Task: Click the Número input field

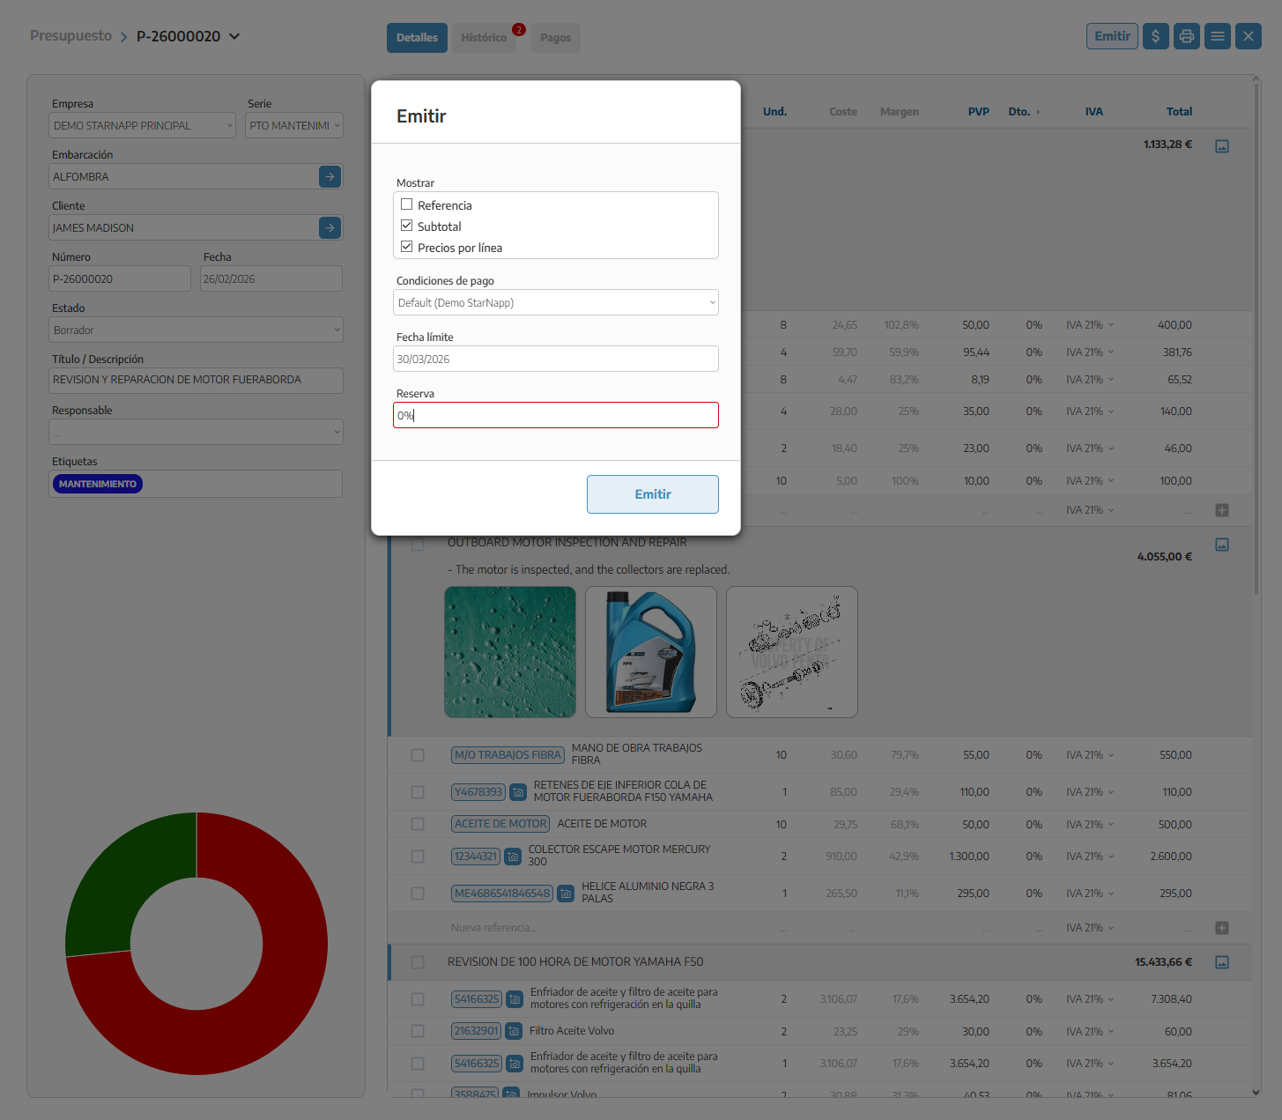Action: (120, 278)
